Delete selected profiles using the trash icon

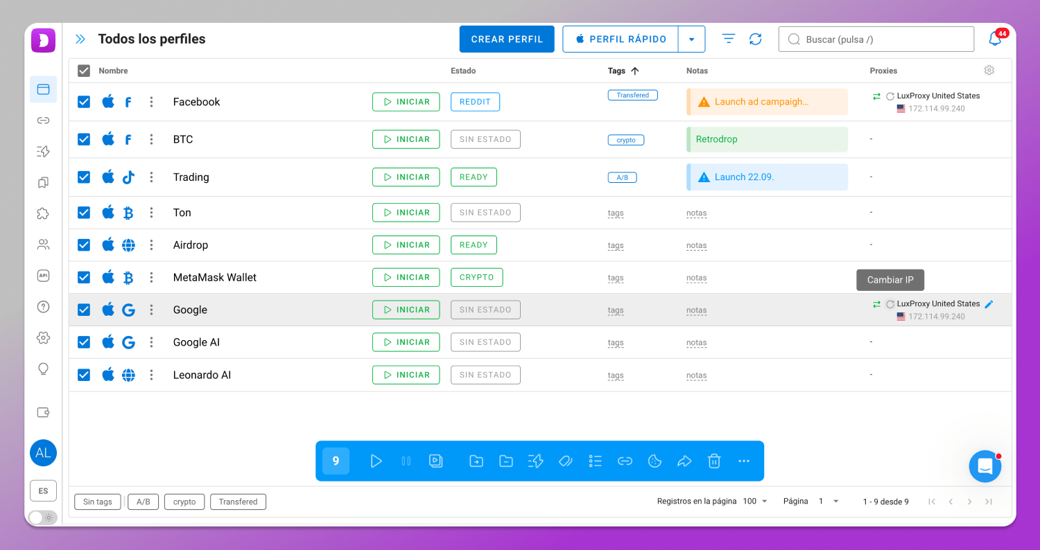(714, 461)
